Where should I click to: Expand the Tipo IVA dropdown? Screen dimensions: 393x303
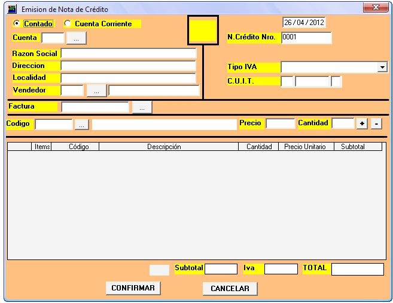click(382, 67)
